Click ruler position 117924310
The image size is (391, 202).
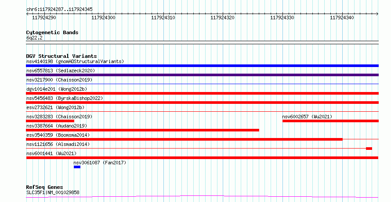tap(163, 18)
